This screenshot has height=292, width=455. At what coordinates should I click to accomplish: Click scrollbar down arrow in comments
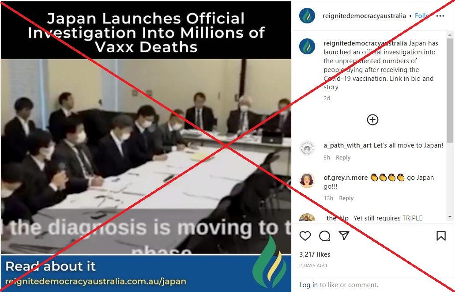pyautogui.click(x=450, y=217)
